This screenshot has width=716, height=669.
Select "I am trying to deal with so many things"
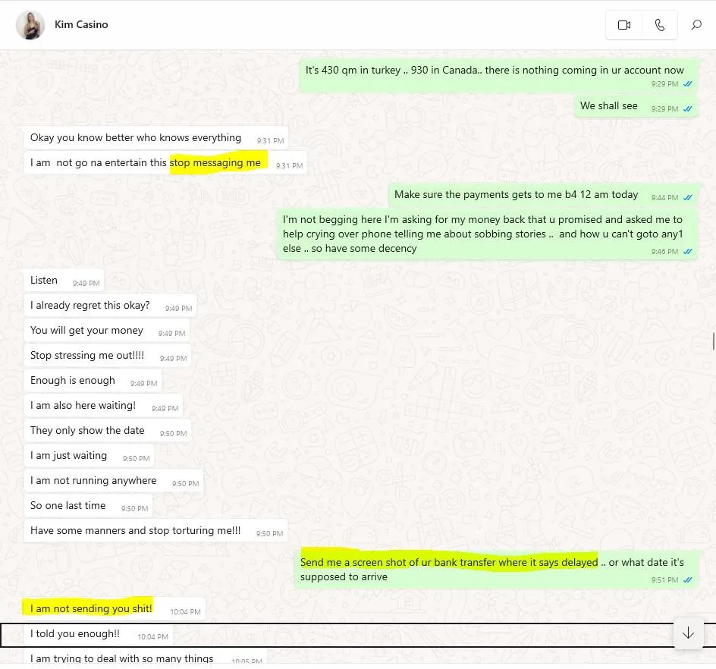(145, 658)
